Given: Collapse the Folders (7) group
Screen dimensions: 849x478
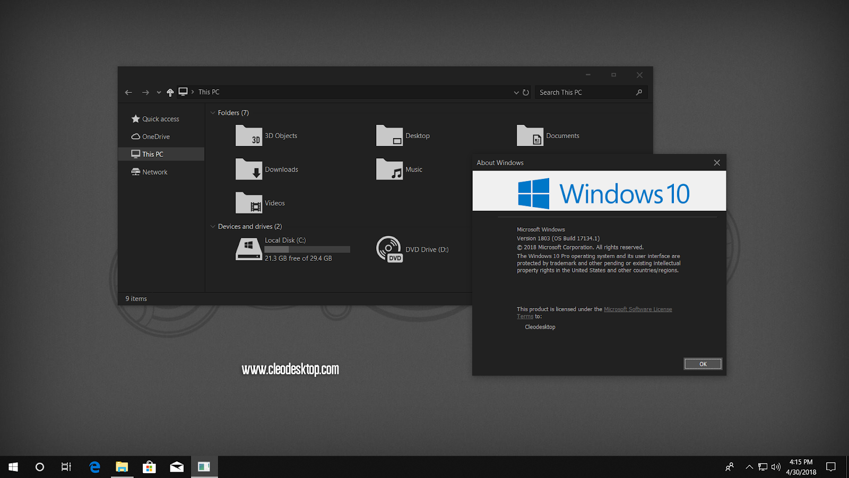Looking at the screenshot, I should pyautogui.click(x=213, y=113).
